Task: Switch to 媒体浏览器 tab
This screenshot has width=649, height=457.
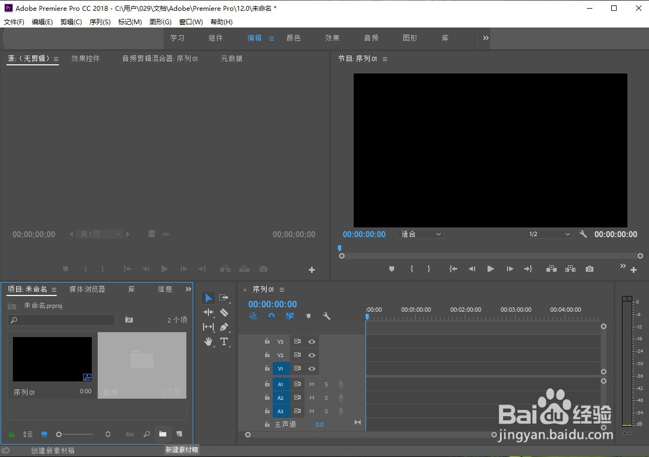Action: [x=87, y=289]
